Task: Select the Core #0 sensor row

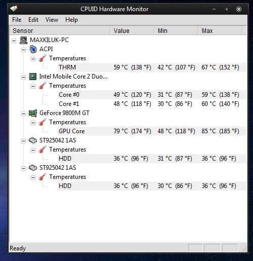Action: 152,95
